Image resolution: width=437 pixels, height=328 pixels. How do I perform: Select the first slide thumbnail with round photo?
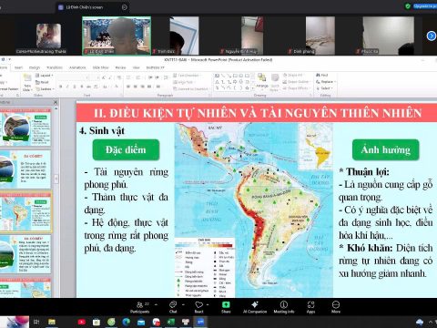point(25,128)
